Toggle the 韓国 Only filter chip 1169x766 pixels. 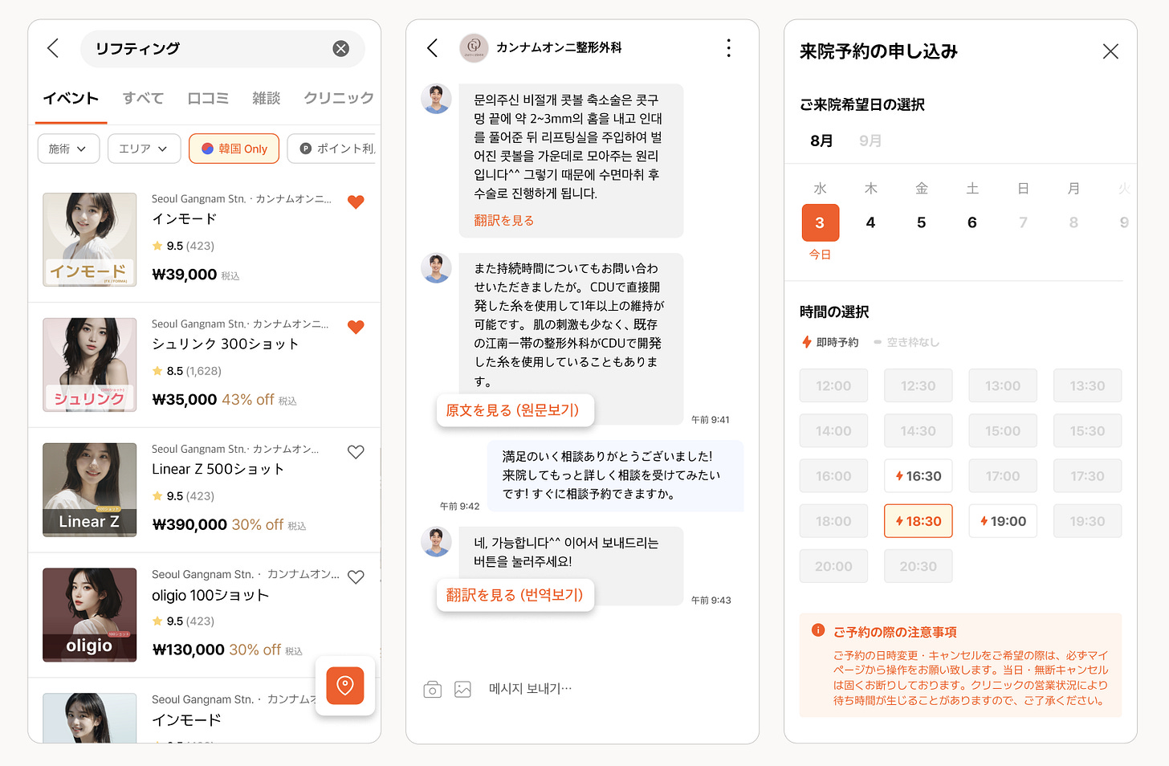(x=234, y=149)
